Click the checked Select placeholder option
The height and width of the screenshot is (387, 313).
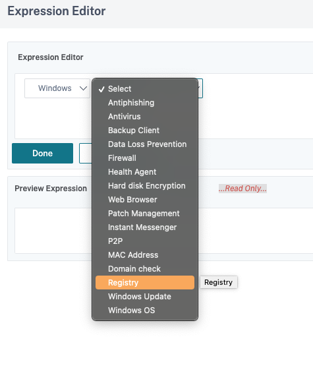pos(145,89)
